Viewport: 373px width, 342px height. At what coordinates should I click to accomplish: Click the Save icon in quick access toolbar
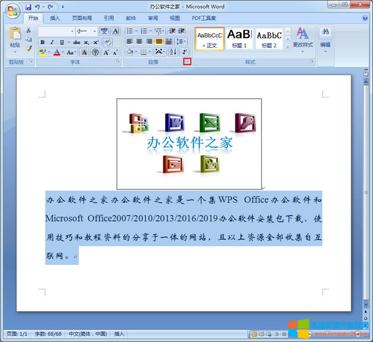[28, 7]
